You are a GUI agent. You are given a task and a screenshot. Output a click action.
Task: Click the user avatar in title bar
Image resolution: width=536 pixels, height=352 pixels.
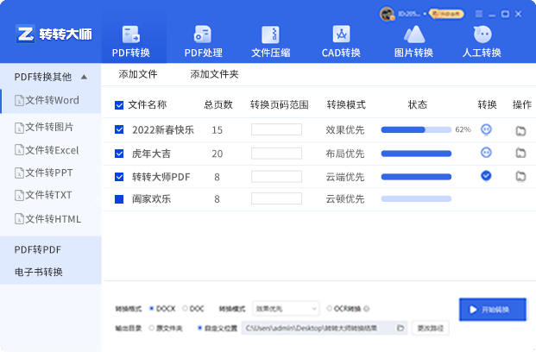387,13
